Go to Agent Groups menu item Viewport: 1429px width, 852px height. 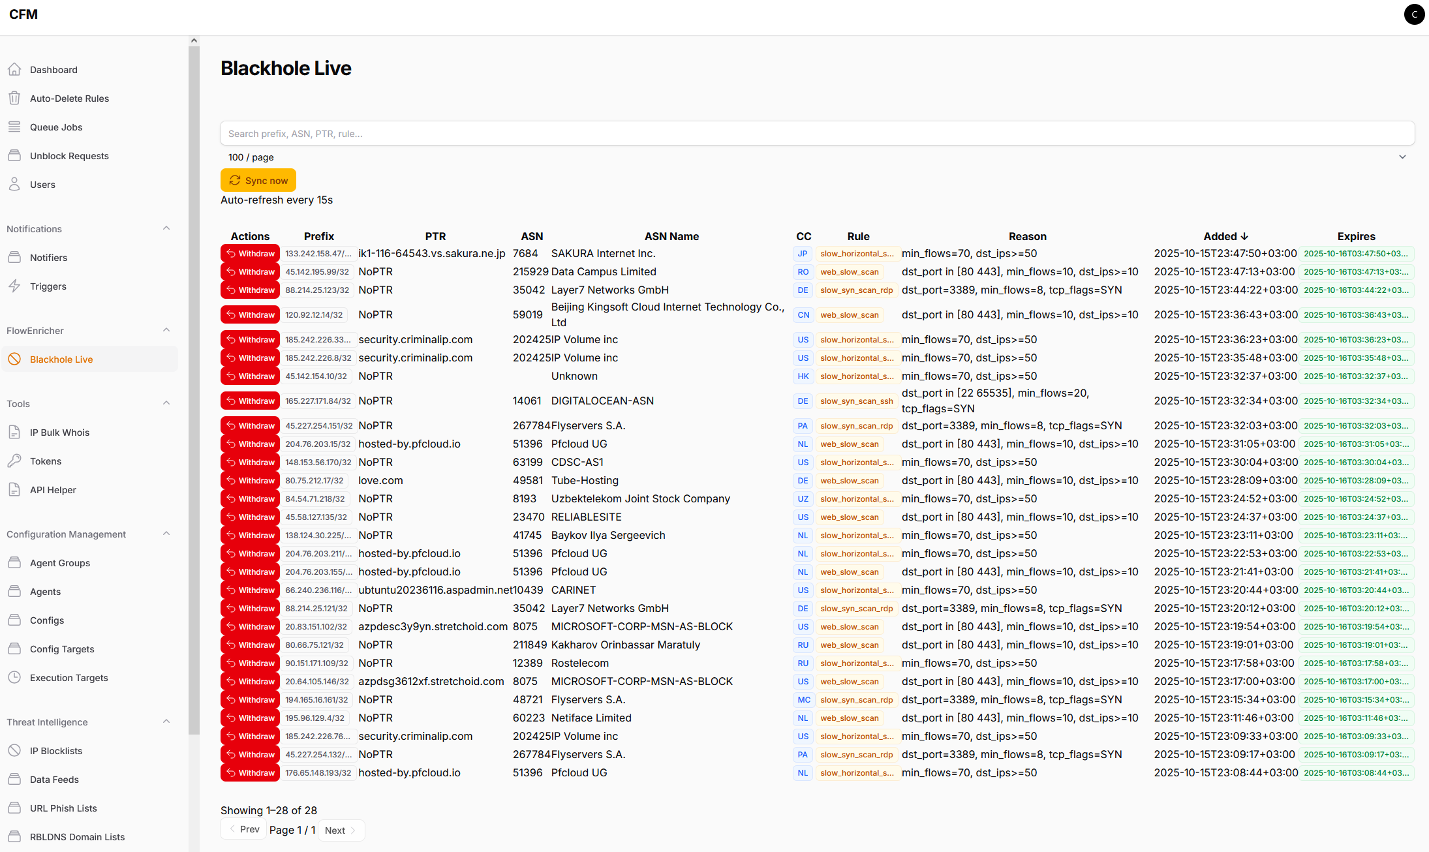(60, 563)
